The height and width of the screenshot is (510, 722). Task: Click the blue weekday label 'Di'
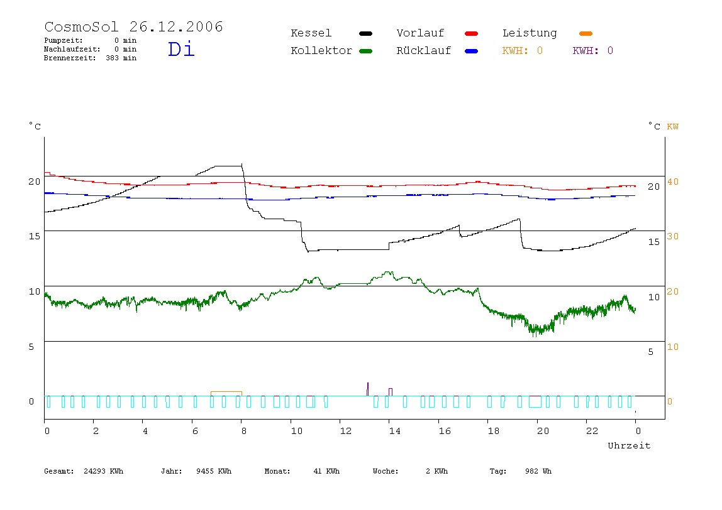[x=181, y=49]
